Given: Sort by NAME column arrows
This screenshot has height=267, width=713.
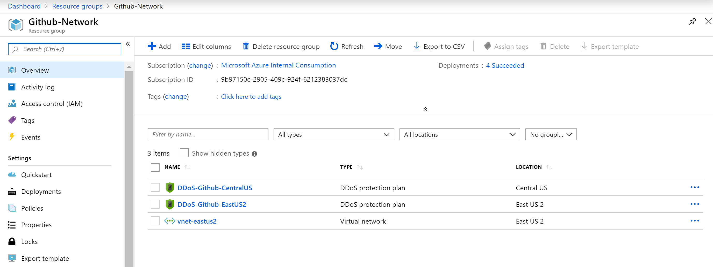Looking at the screenshot, I should pyautogui.click(x=187, y=167).
